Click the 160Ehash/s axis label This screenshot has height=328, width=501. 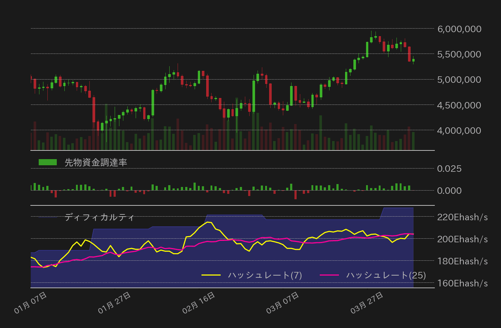462,284
